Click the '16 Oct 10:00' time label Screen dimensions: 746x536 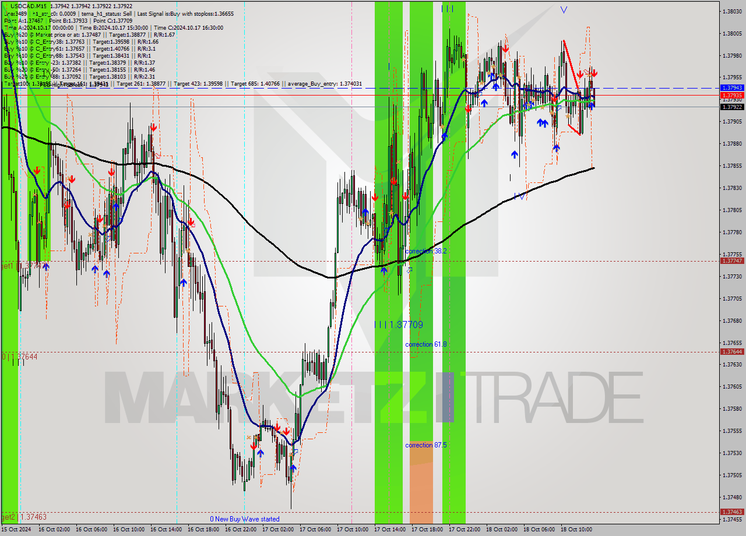coord(128,530)
